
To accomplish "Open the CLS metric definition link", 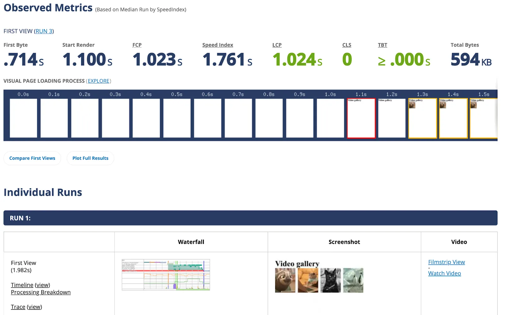I will [x=347, y=45].
